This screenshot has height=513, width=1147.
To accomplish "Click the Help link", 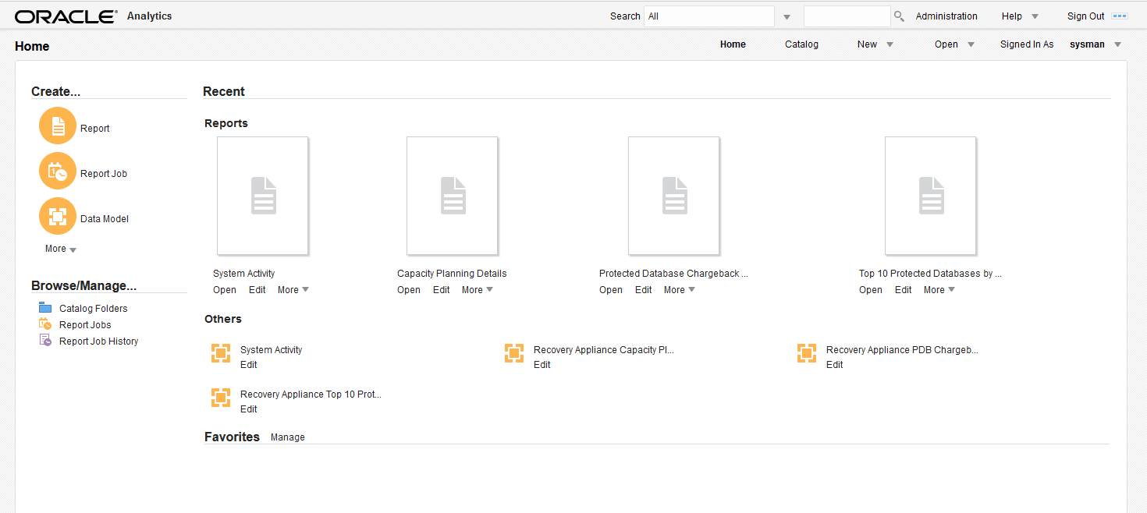I will (x=1011, y=16).
